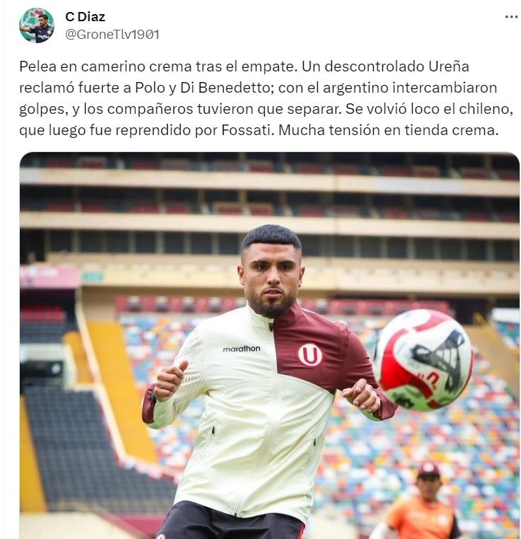Open the C Diaz display name link

[85, 16]
